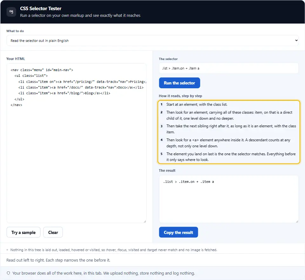Open the 'What to do' dropdown

[x=152, y=40]
